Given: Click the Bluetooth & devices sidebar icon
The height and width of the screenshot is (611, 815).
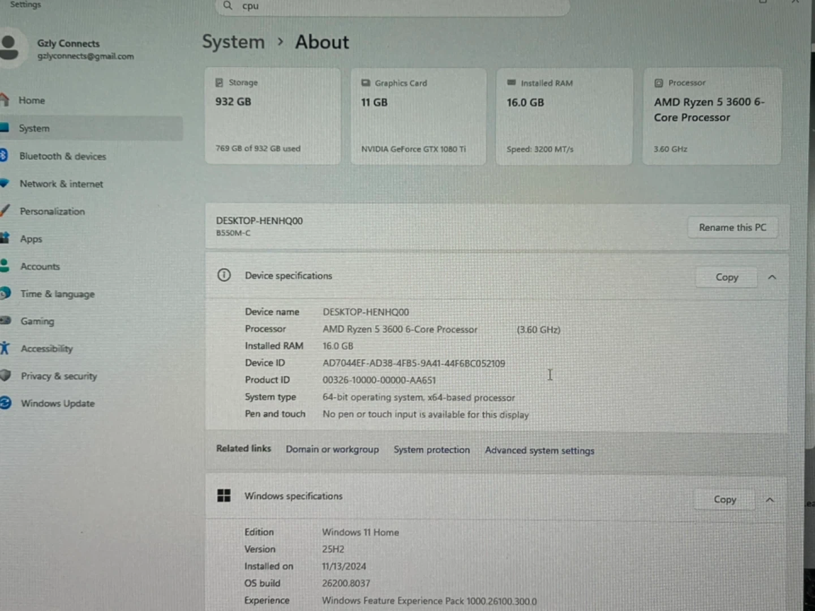Looking at the screenshot, I should pos(4,156).
